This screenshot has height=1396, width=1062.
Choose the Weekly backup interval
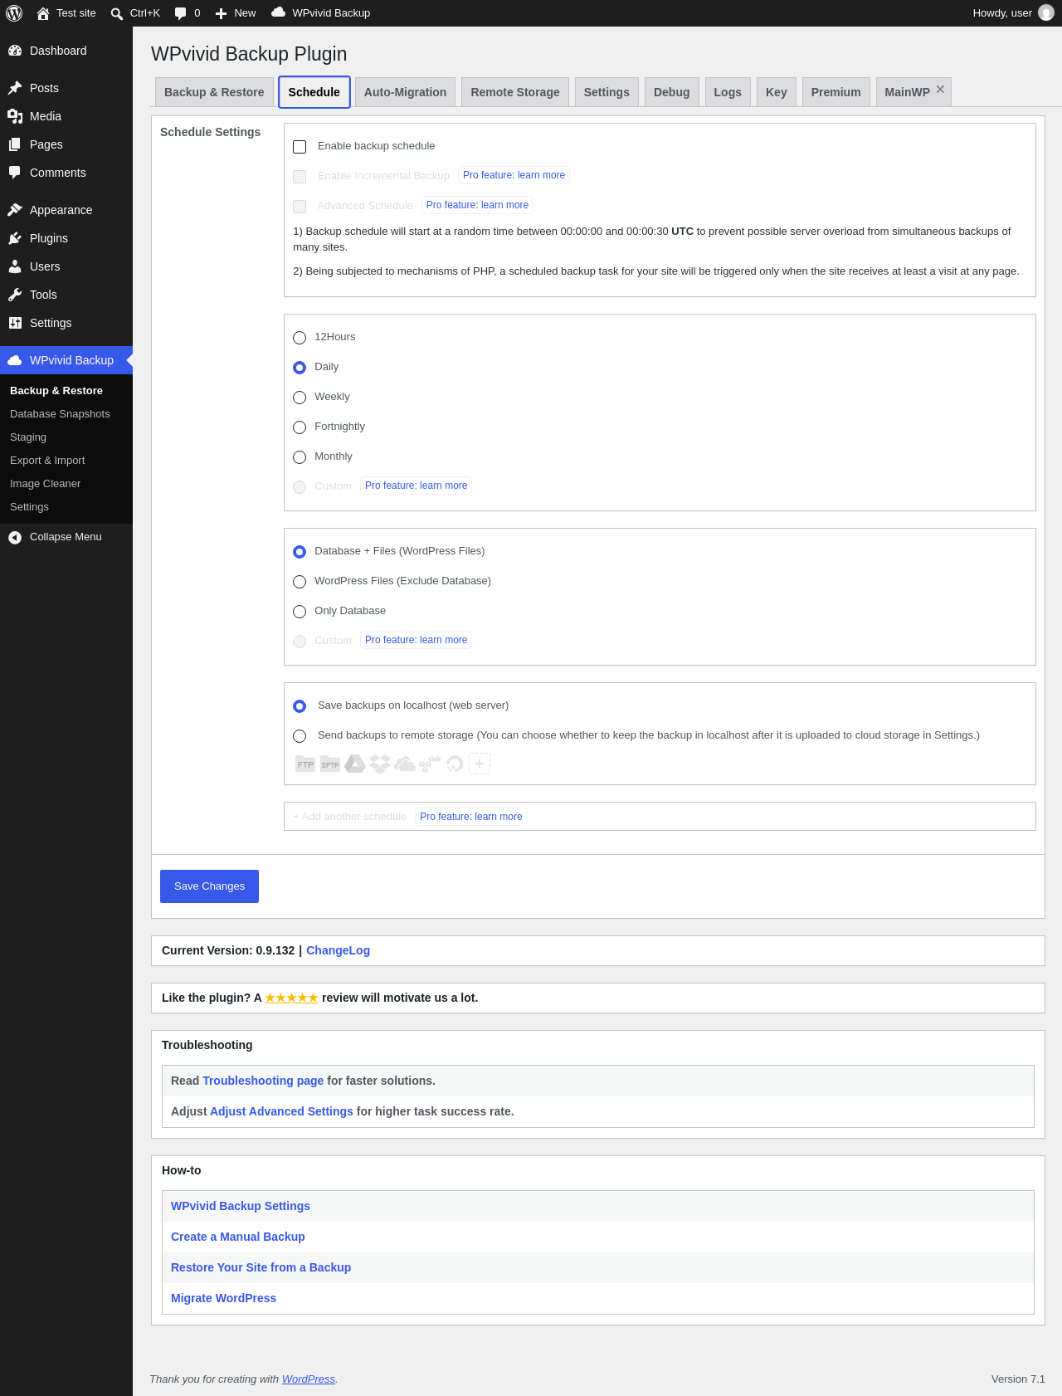pos(300,398)
